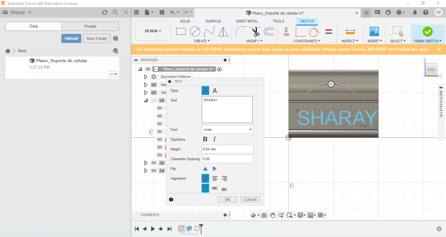
Task: Select the Offset tool in Modify group
Action: point(269,32)
